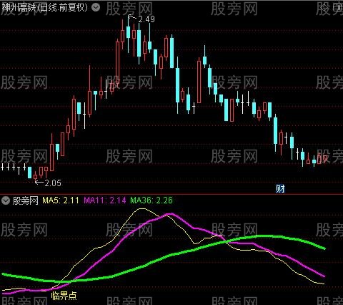Select the MA5: 2.11 indicator value
Screen dimensions: 343x305
61,200
